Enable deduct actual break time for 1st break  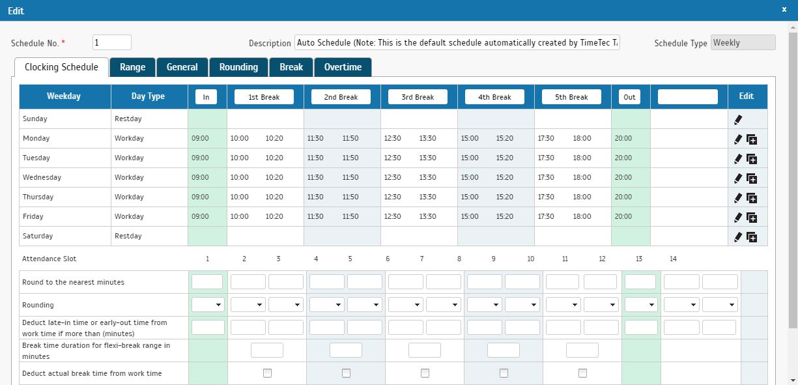(x=266, y=373)
